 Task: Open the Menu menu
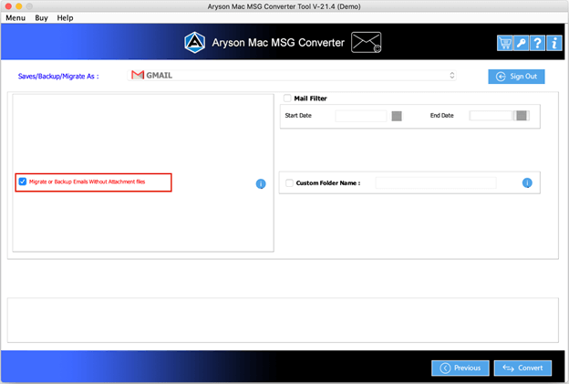tap(16, 17)
